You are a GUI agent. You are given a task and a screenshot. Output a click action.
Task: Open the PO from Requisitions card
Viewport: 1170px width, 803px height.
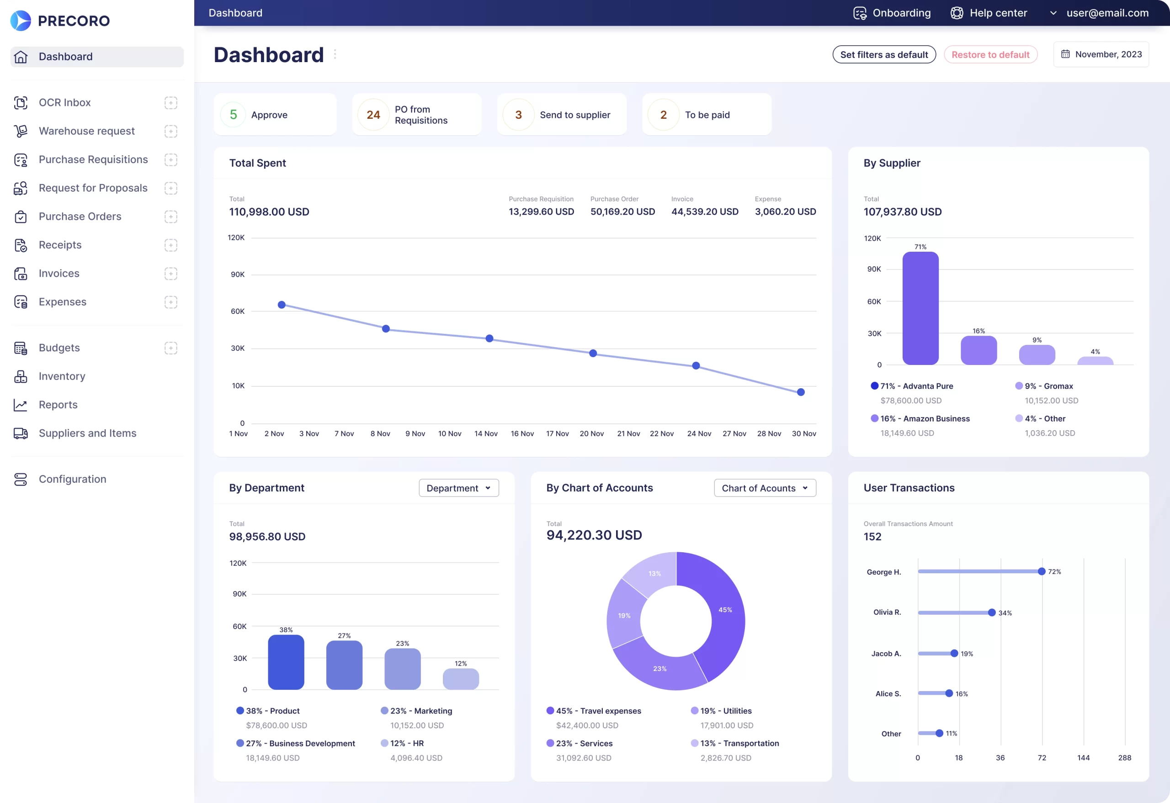pyautogui.click(x=416, y=115)
